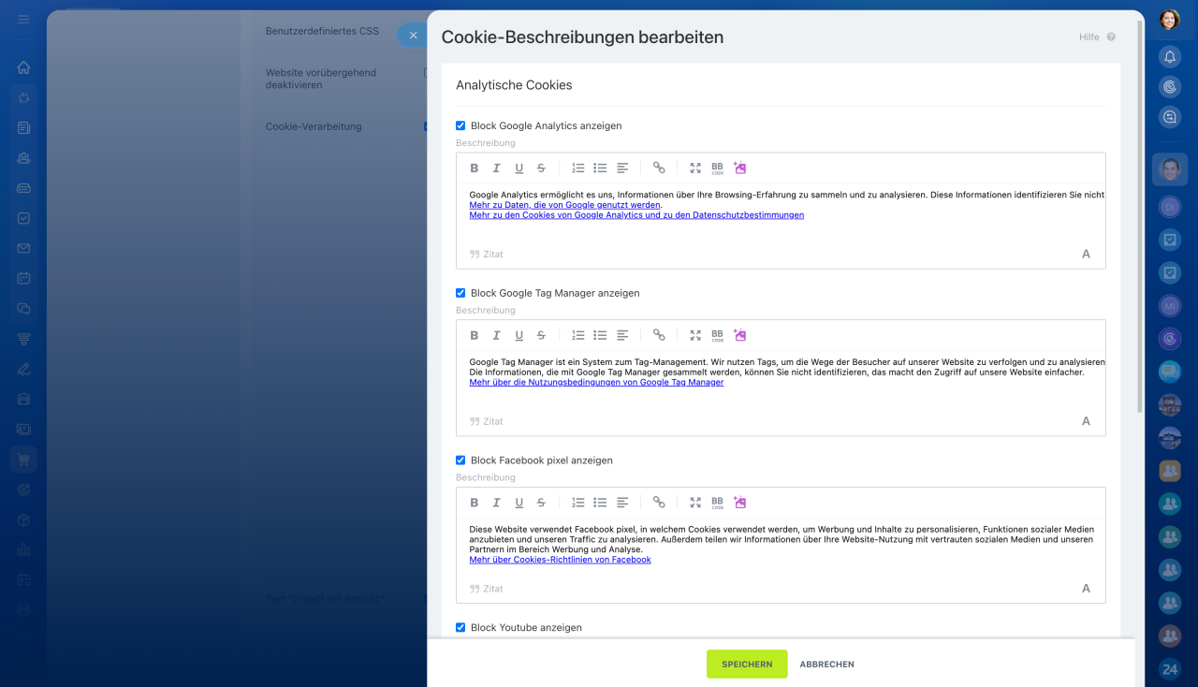Insert link in Google Tag Manager editor
The width and height of the screenshot is (1198, 687).
click(x=659, y=335)
